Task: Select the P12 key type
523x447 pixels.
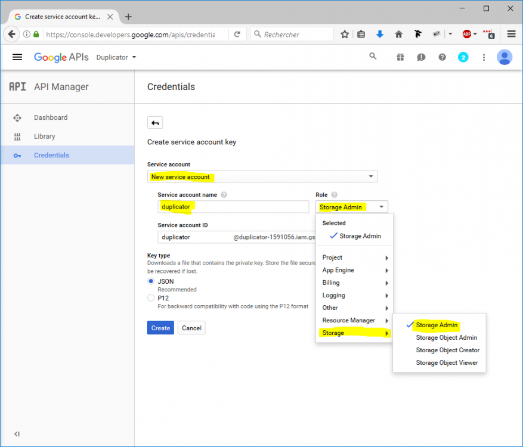Action: coord(151,298)
